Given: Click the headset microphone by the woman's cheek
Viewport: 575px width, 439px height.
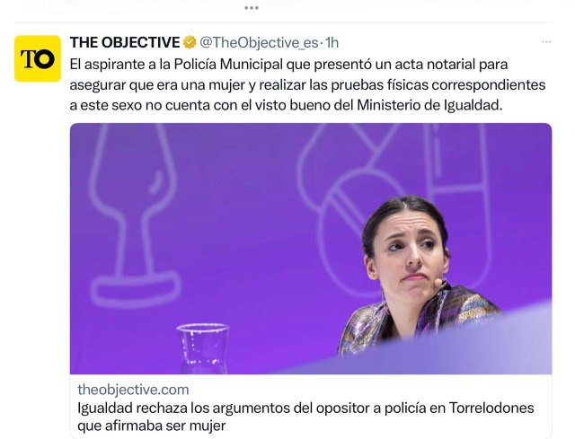Looking at the screenshot, I should click(438, 282).
